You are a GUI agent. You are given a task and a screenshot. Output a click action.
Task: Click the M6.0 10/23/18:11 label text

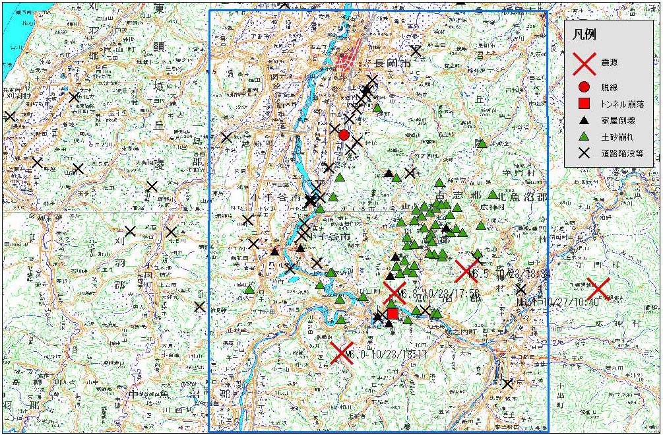(x=386, y=354)
